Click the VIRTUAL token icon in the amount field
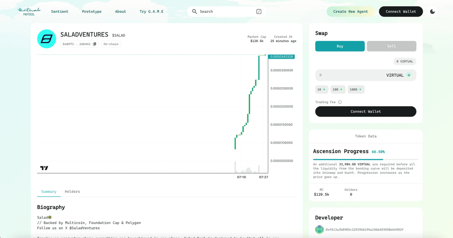The image size is (453, 238). point(409,75)
